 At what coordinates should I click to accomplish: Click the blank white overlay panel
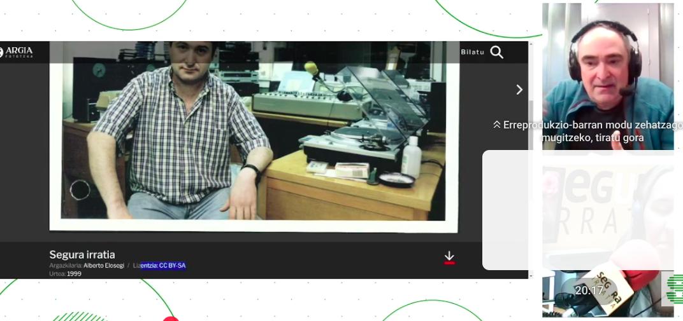(507, 210)
